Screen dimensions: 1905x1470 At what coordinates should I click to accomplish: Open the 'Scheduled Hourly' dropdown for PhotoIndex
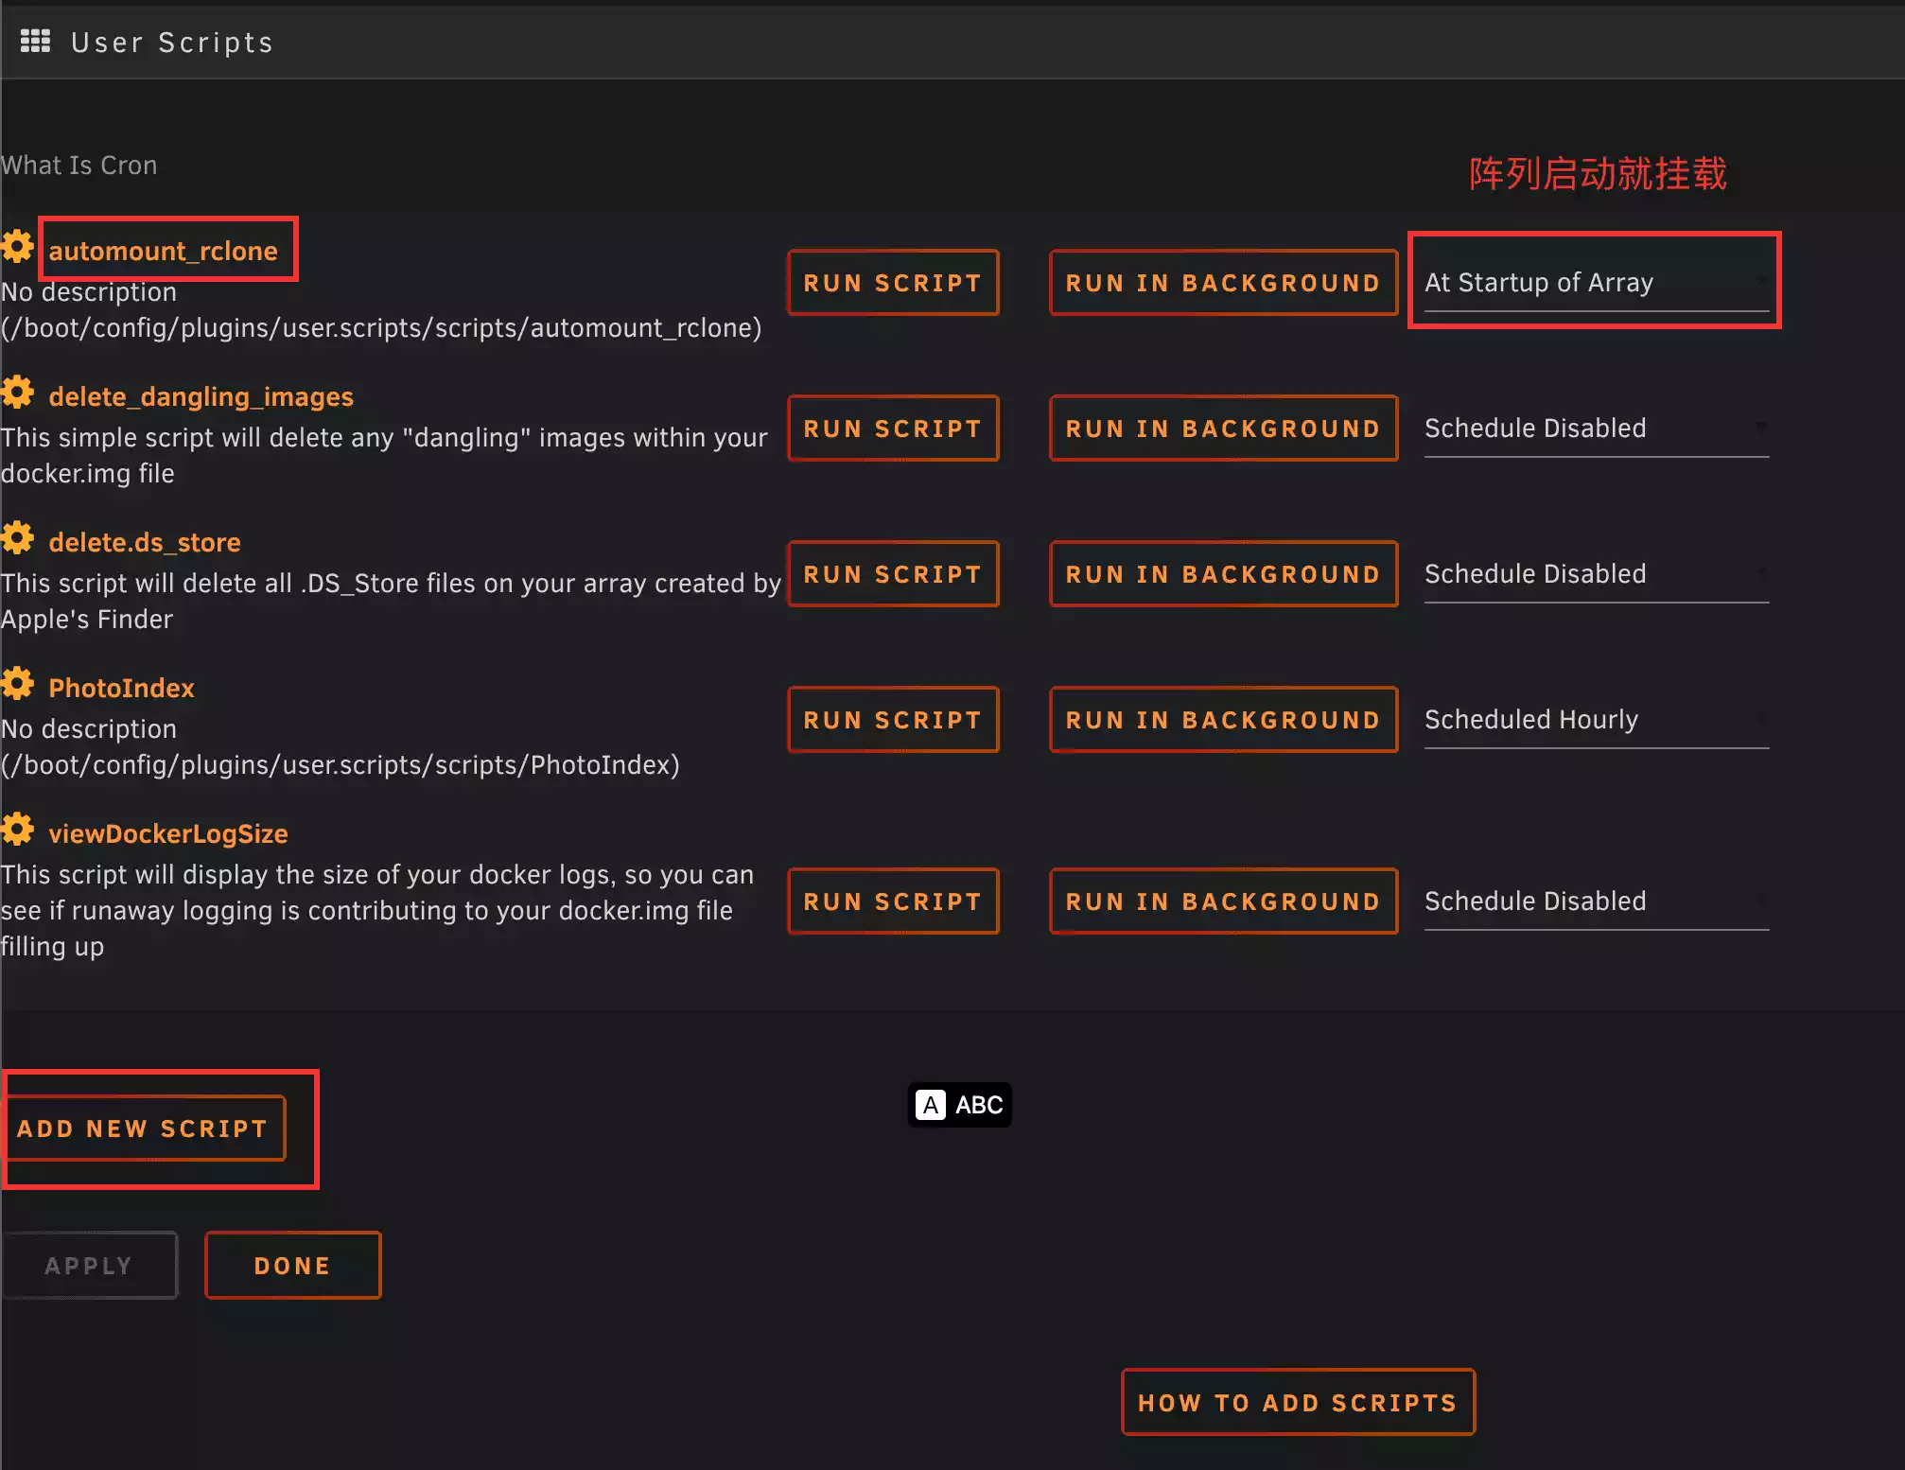click(1596, 720)
